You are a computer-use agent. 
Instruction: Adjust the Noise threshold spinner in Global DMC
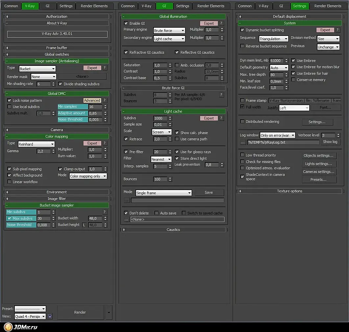pyautogui.click(x=105, y=120)
